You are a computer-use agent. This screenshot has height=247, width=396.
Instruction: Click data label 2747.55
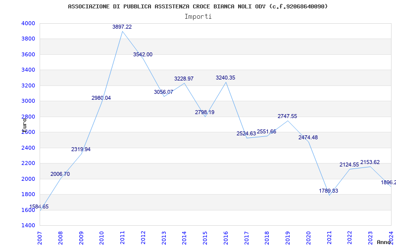point(288,117)
